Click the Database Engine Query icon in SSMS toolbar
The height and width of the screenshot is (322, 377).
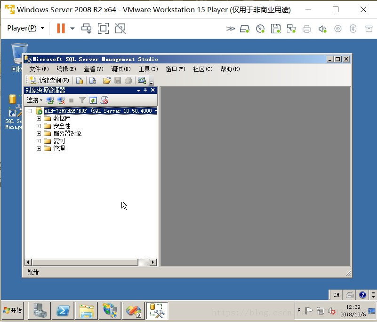(x=80, y=80)
